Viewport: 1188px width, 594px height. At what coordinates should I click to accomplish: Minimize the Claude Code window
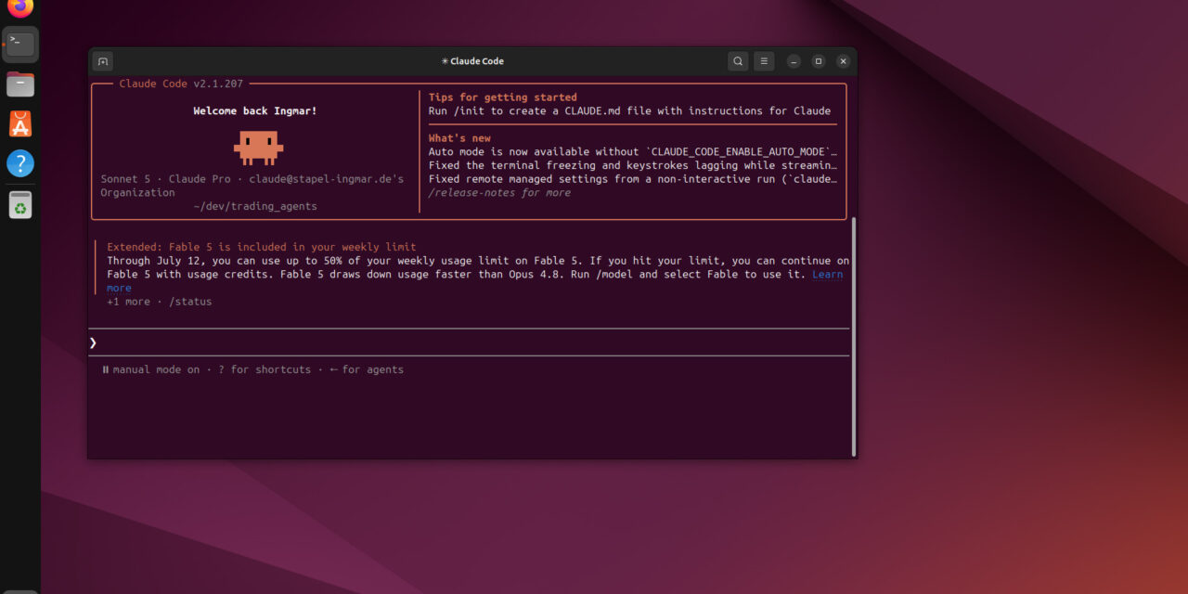tap(794, 61)
